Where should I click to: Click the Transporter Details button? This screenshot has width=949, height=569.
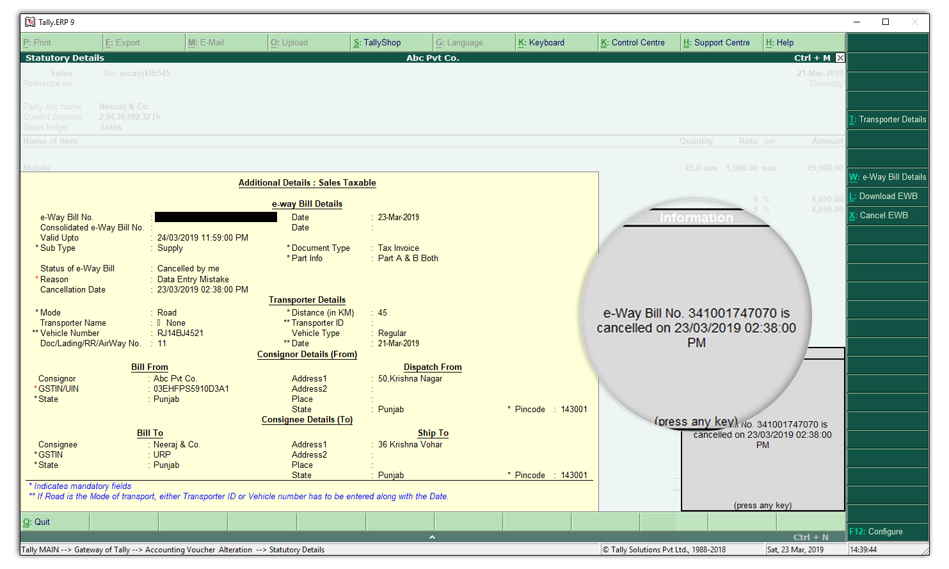[888, 119]
